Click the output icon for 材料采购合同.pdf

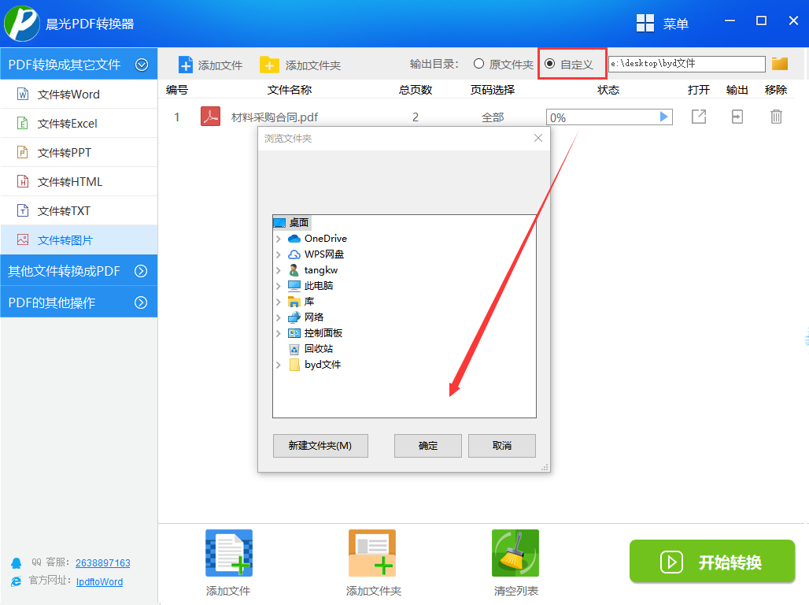click(737, 117)
